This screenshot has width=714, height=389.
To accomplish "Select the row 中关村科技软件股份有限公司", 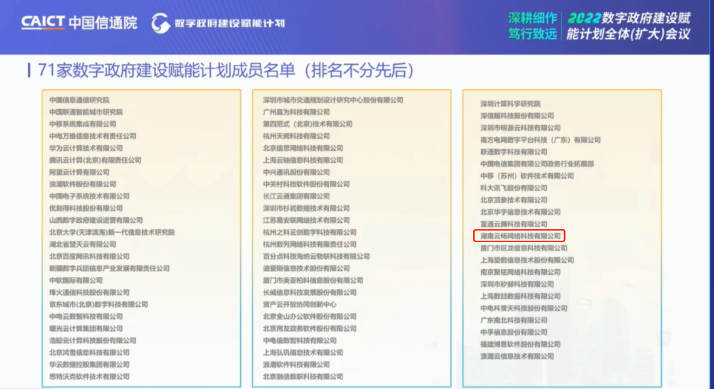I will (x=307, y=184).
